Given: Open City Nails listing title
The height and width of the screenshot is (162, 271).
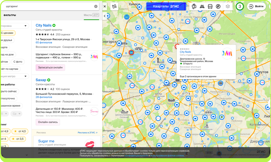Looking at the screenshot, I should (x=43, y=25).
